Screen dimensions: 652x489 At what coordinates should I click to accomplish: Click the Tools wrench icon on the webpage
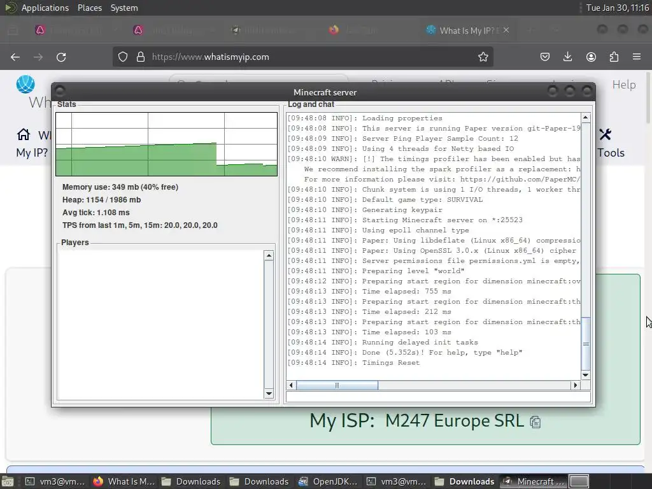(605, 134)
